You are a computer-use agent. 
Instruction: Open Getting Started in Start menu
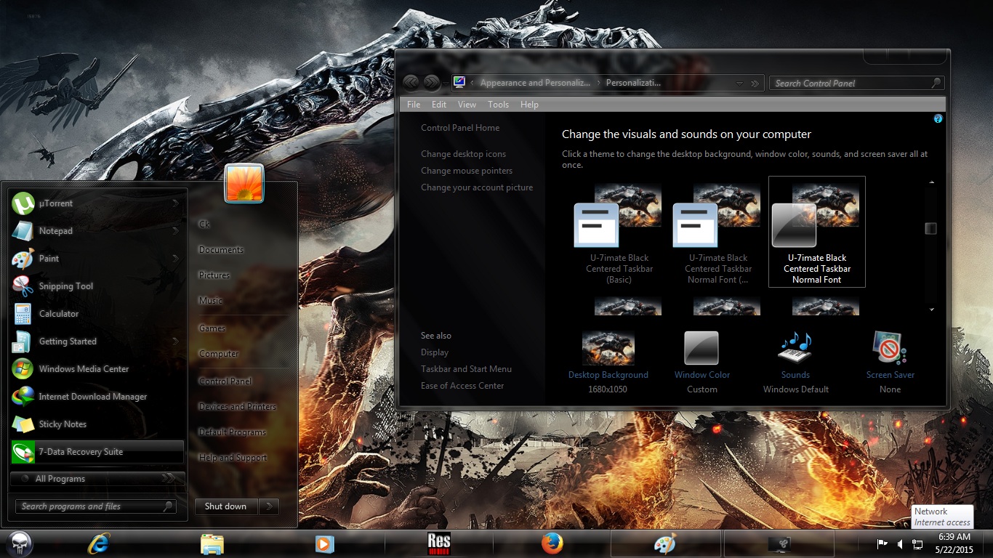click(97, 341)
